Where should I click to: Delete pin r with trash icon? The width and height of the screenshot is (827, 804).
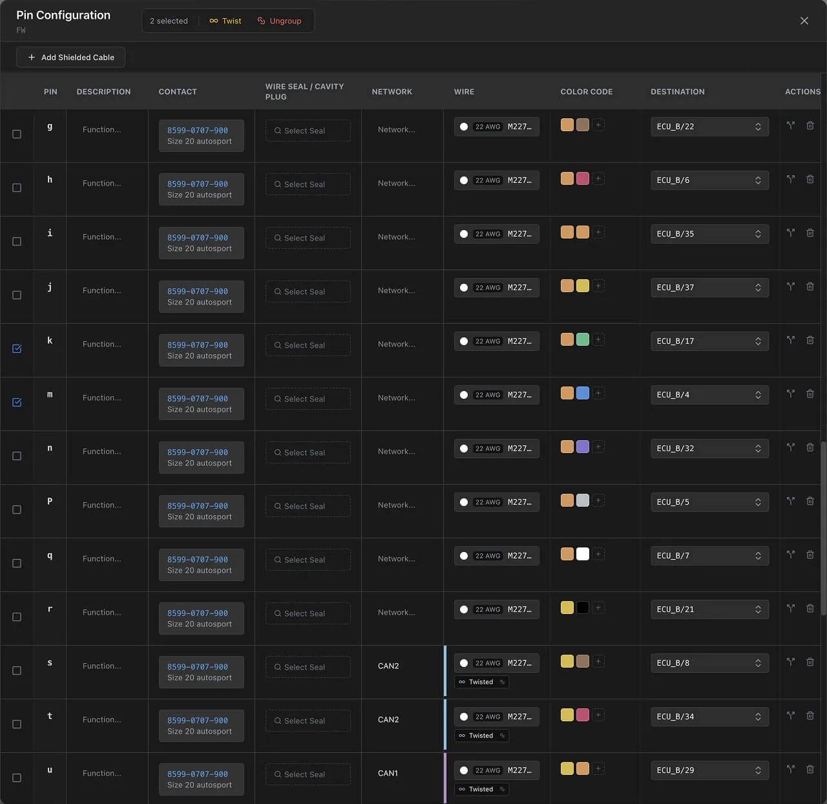click(x=810, y=608)
